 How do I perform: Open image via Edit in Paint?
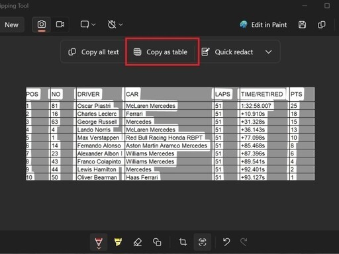(x=264, y=24)
